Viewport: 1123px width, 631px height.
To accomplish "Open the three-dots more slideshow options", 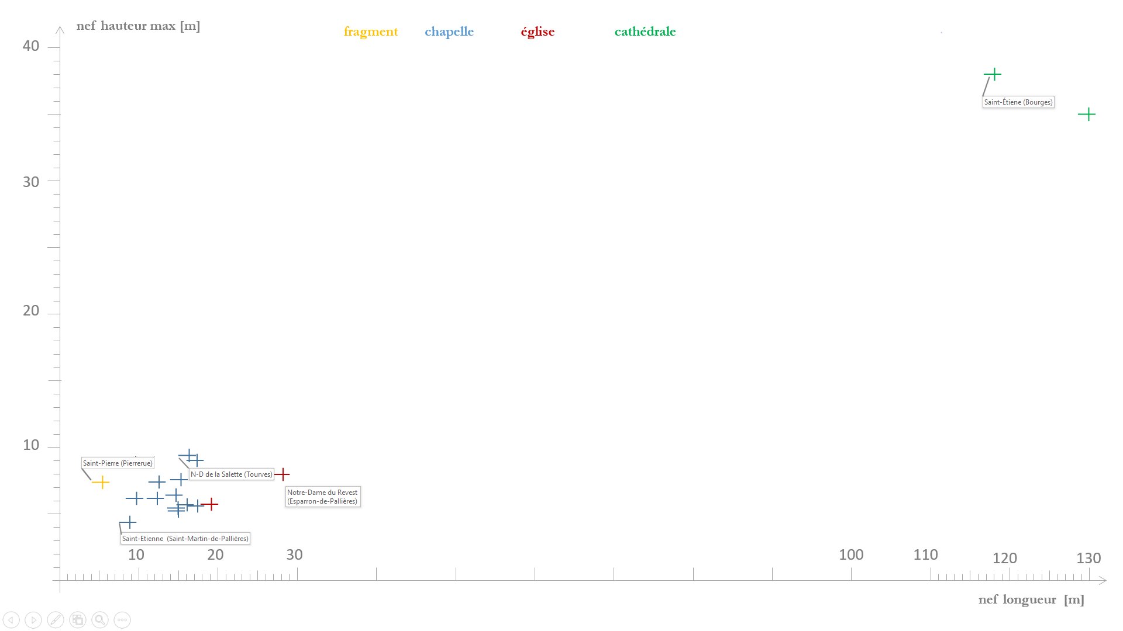I will pyautogui.click(x=122, y=620).
